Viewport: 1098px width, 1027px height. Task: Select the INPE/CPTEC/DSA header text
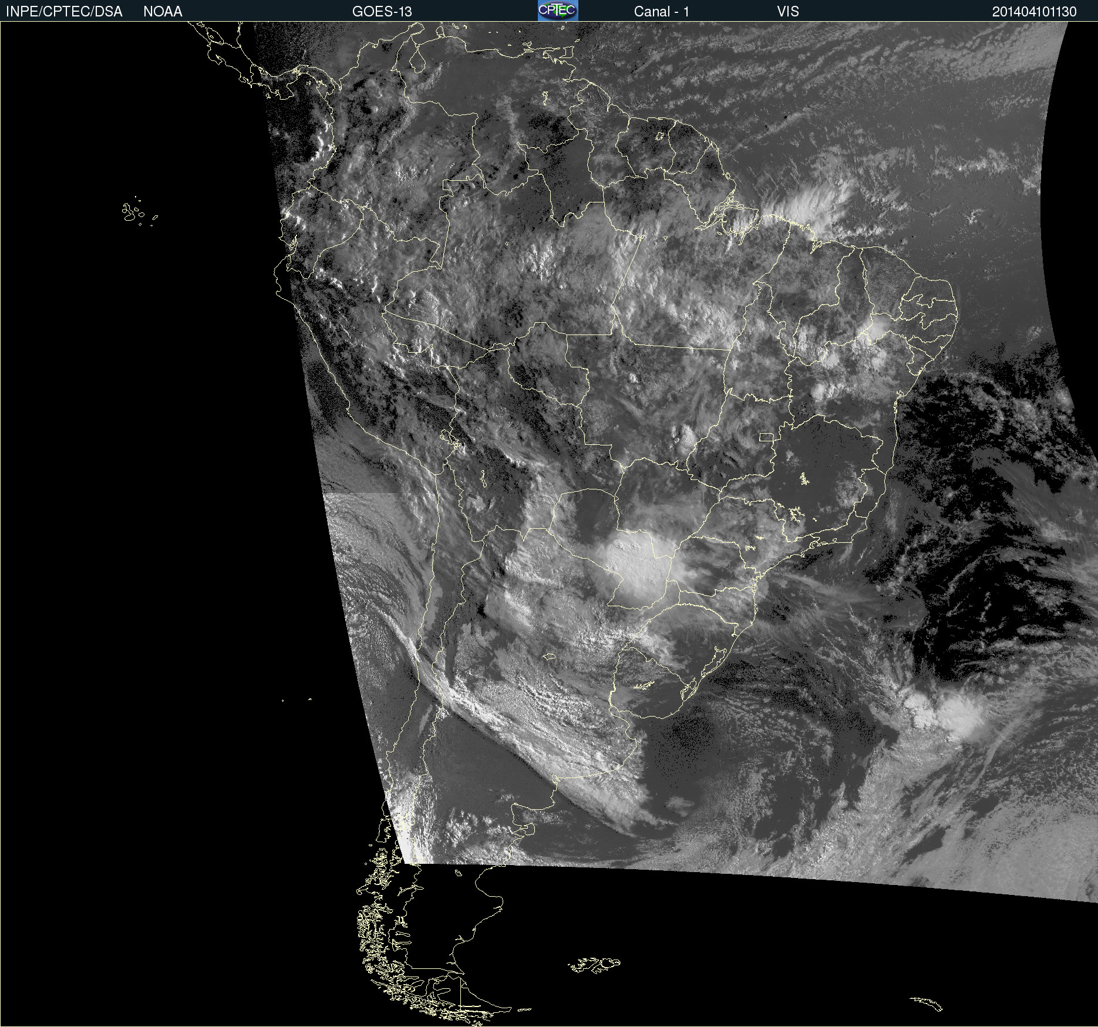(x=64, y=12)
